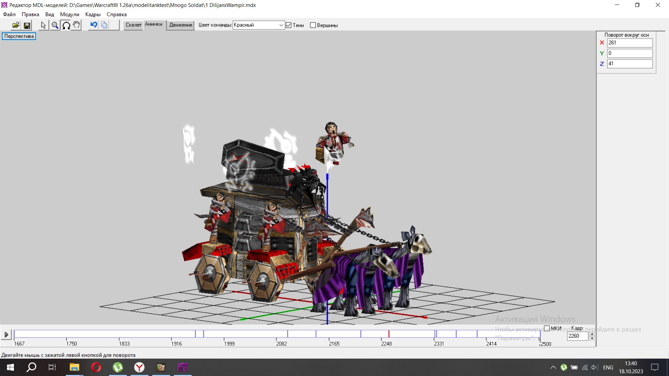
Task: Click the Перспектива view button
Action: coord(19,36)
